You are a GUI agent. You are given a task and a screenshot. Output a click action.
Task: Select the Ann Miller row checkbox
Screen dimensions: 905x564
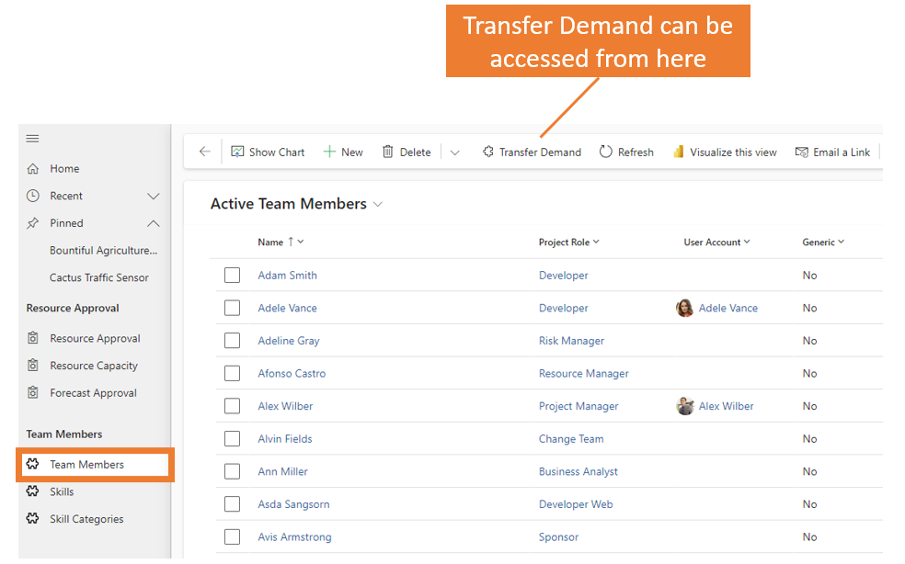232,472
